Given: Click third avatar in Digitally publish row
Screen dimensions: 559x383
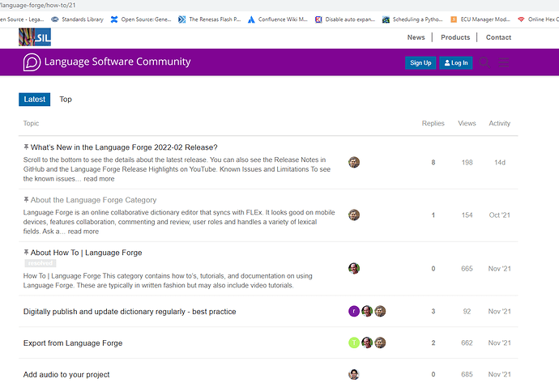Looking at the screenshot, I should [x=380, y=312].
